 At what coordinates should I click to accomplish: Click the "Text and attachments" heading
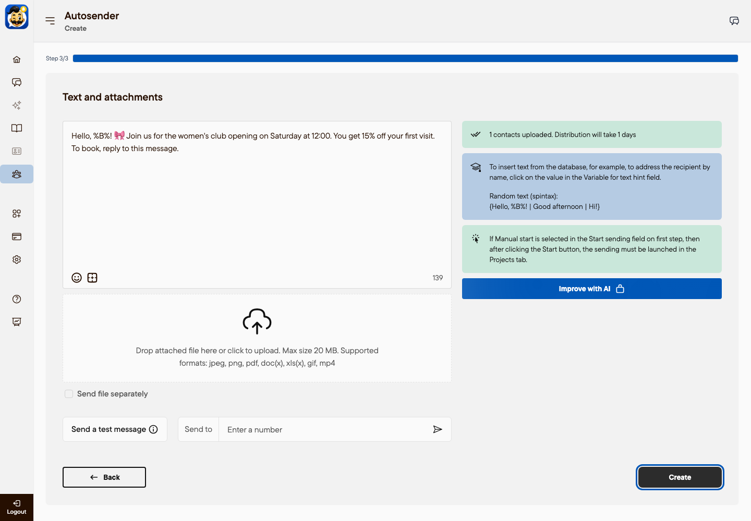pos(113,97)
